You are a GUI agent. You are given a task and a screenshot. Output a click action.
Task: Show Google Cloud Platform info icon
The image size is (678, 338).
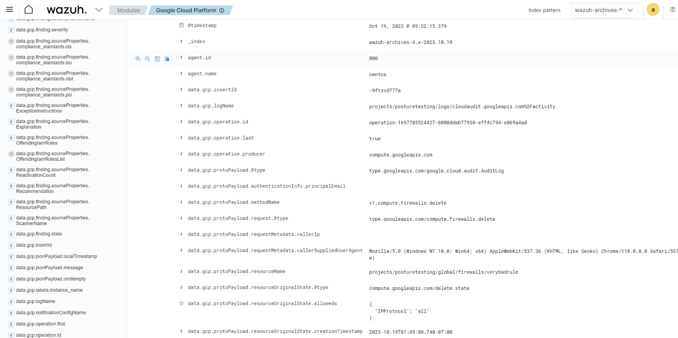(222, 10)
